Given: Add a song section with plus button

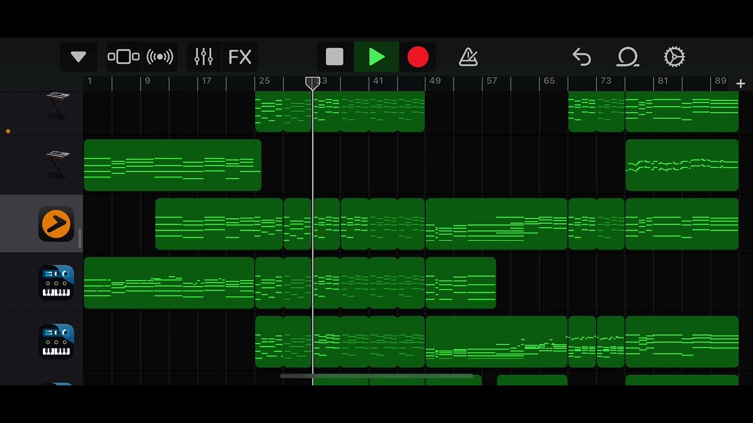Looking at the screenshot, I should (741, 84).
